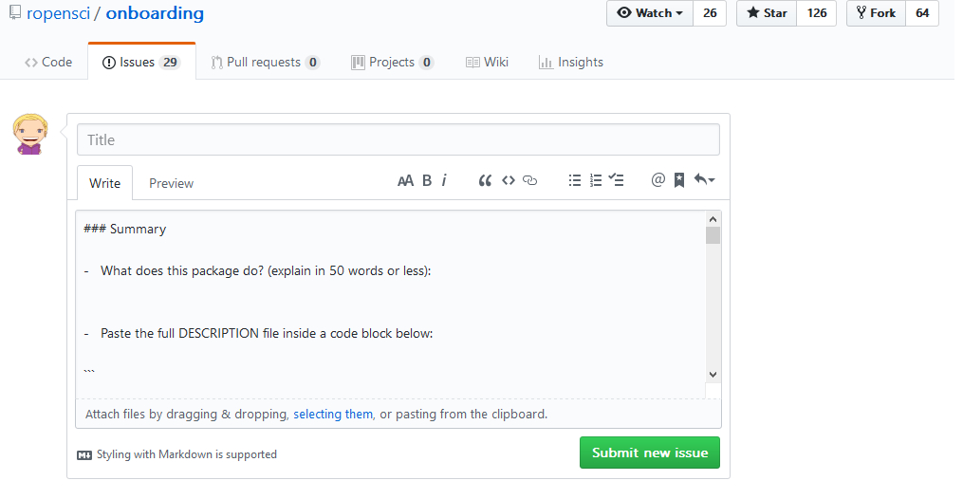963x499 pixels.
Task: View the 126 stargazers count
Action: click(817, 13)
